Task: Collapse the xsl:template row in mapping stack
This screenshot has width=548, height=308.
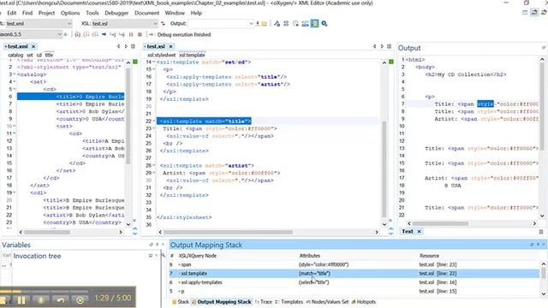Action: click(179, 274)
